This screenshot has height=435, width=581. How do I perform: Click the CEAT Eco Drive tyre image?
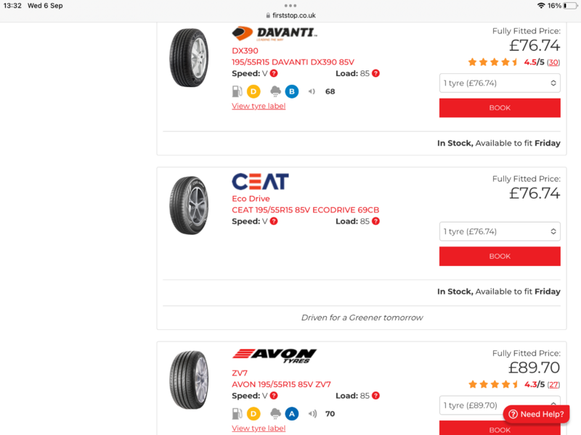coord(189,206)
